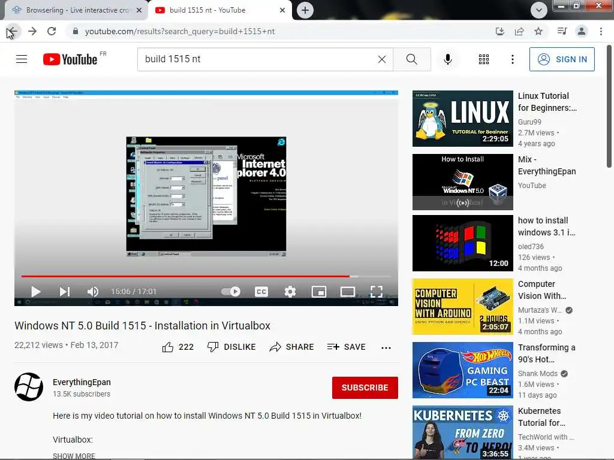Image resolution: width=614 pixels, height=460 pixels.
Task: Reload the YouTube page
Action: pos(52,31)
